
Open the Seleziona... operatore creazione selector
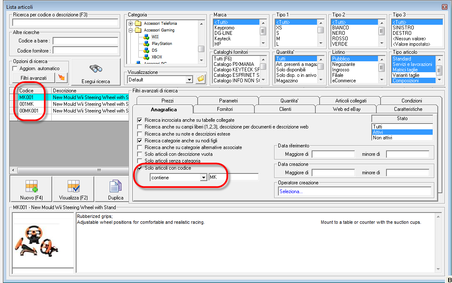tap(354, 191)
